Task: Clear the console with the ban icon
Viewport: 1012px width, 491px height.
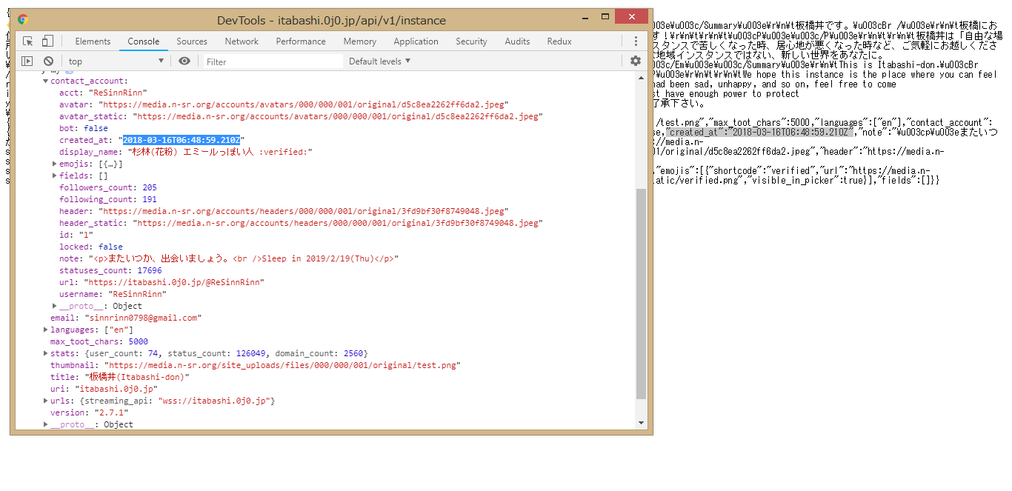Action: pyautogui.click(x=48, y=61)
